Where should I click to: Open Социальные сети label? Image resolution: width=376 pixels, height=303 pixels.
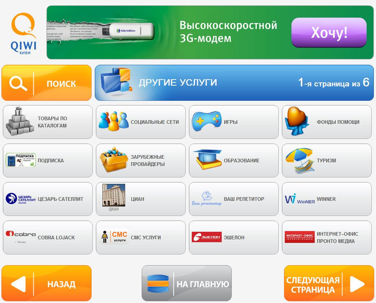click(x=155, y=122)
